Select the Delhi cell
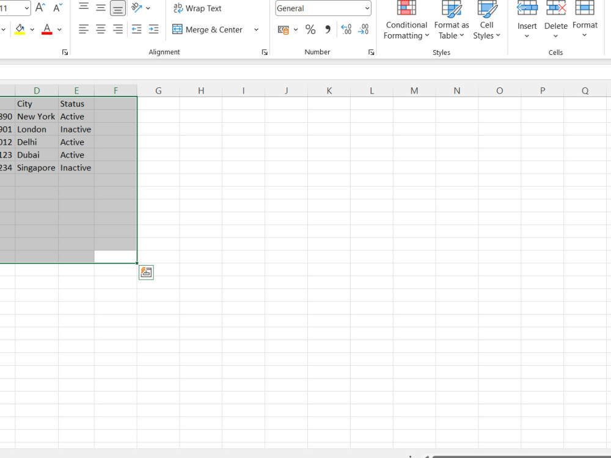 coord(37,142)
